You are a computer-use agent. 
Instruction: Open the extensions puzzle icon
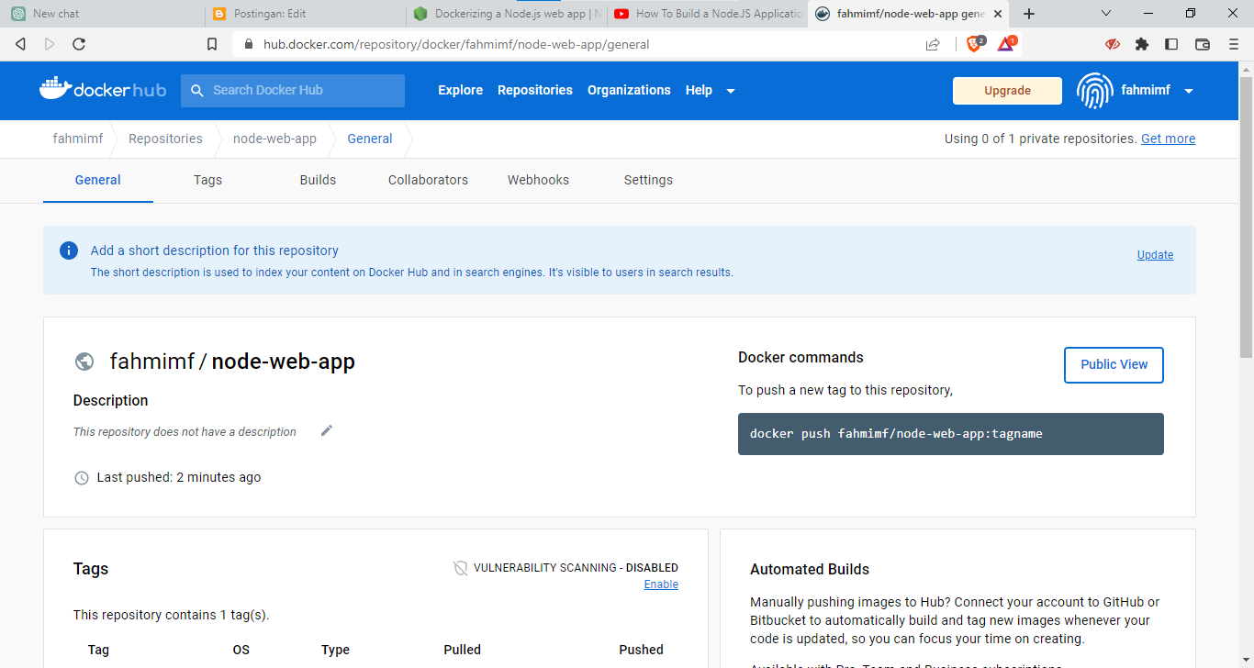coord(1142,44)
